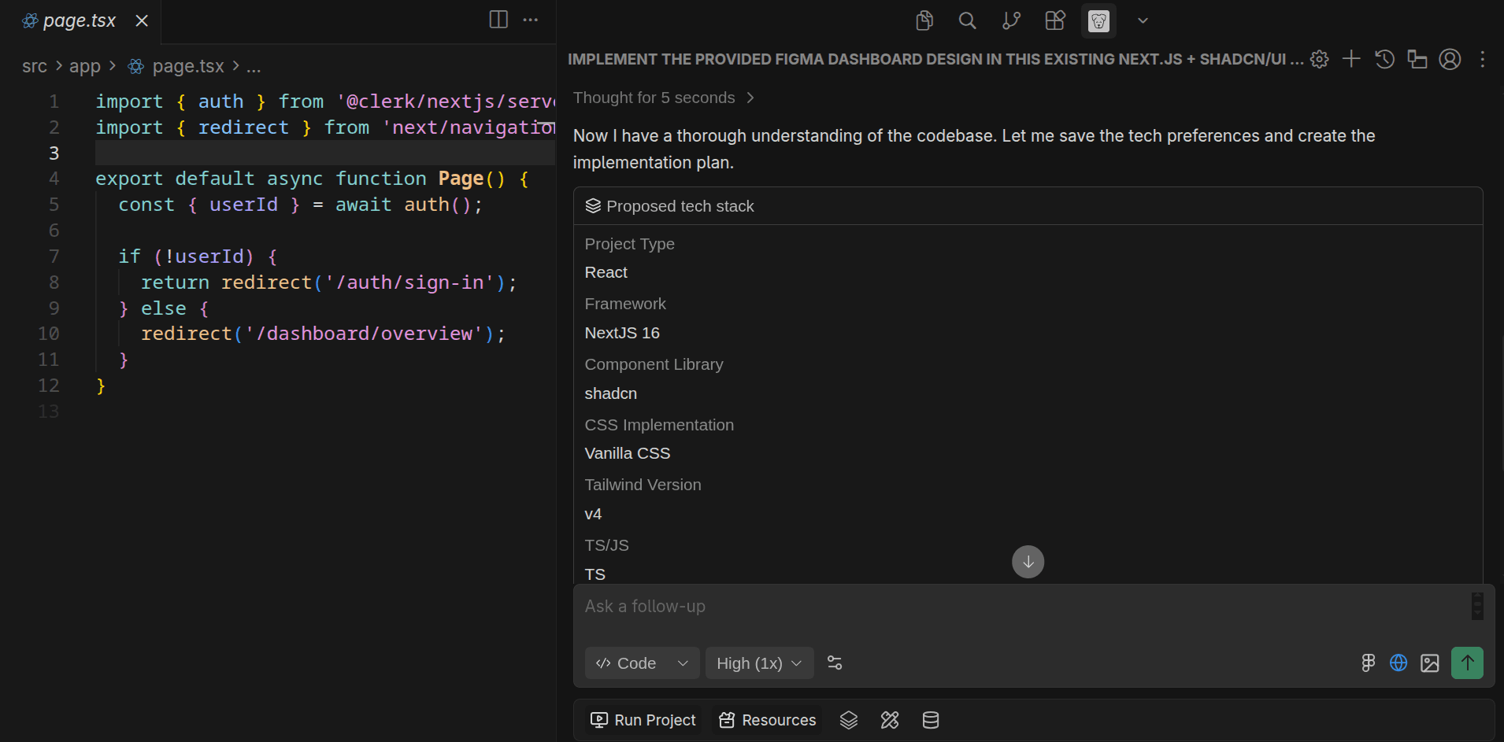The width and height of the screenshot is (1504, 742).
Task: Toggle the split editor layout
Action: (498, 20)
